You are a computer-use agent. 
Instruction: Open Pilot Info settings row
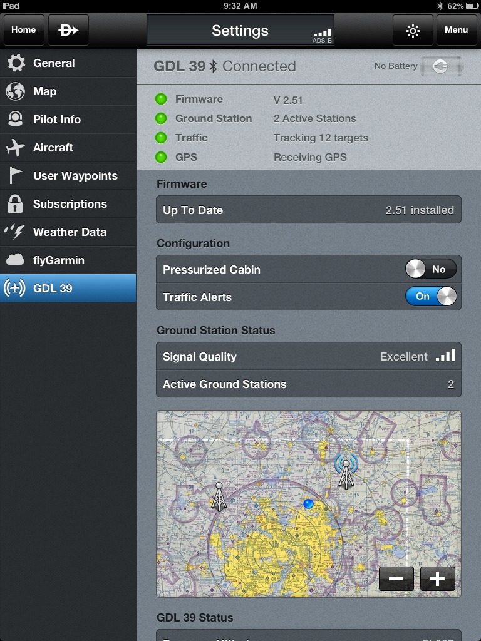[68, 120]
